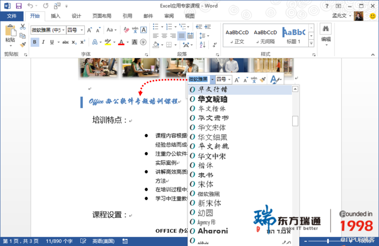Click mini toolbar styles A icon
Viewport: 379px width, 246px height.
[x=274, y=80]
